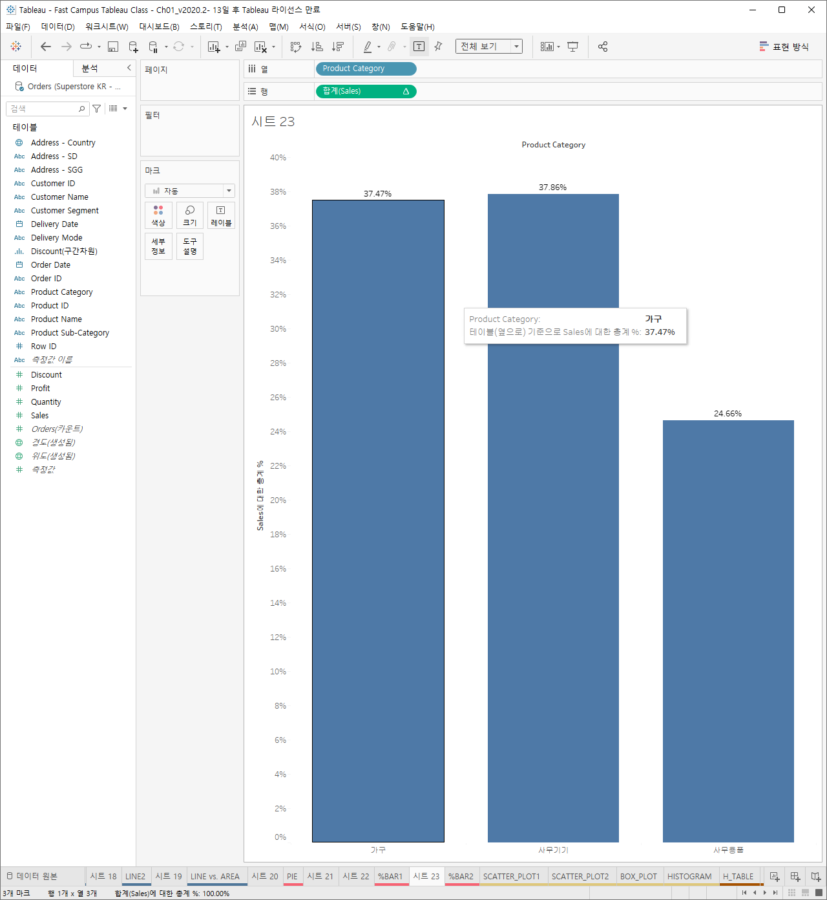Screen dimensions: 827x900
Task: Duplicate the current sheet
Action: click(240, 47)
